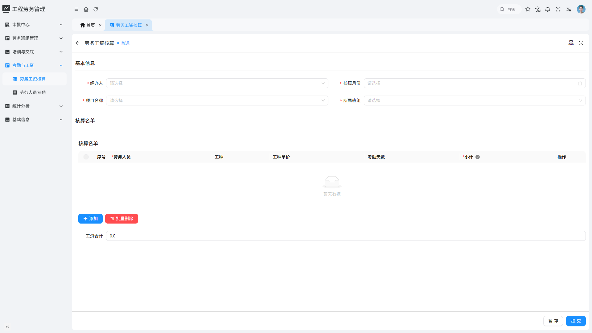Click help icon next to 小计
592x333 pixels.
478,157
